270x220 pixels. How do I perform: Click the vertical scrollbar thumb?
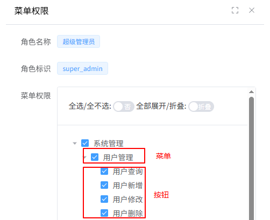coord(251,159)
